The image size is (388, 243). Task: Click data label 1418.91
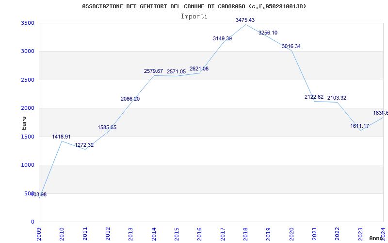[x=62, y=137]
